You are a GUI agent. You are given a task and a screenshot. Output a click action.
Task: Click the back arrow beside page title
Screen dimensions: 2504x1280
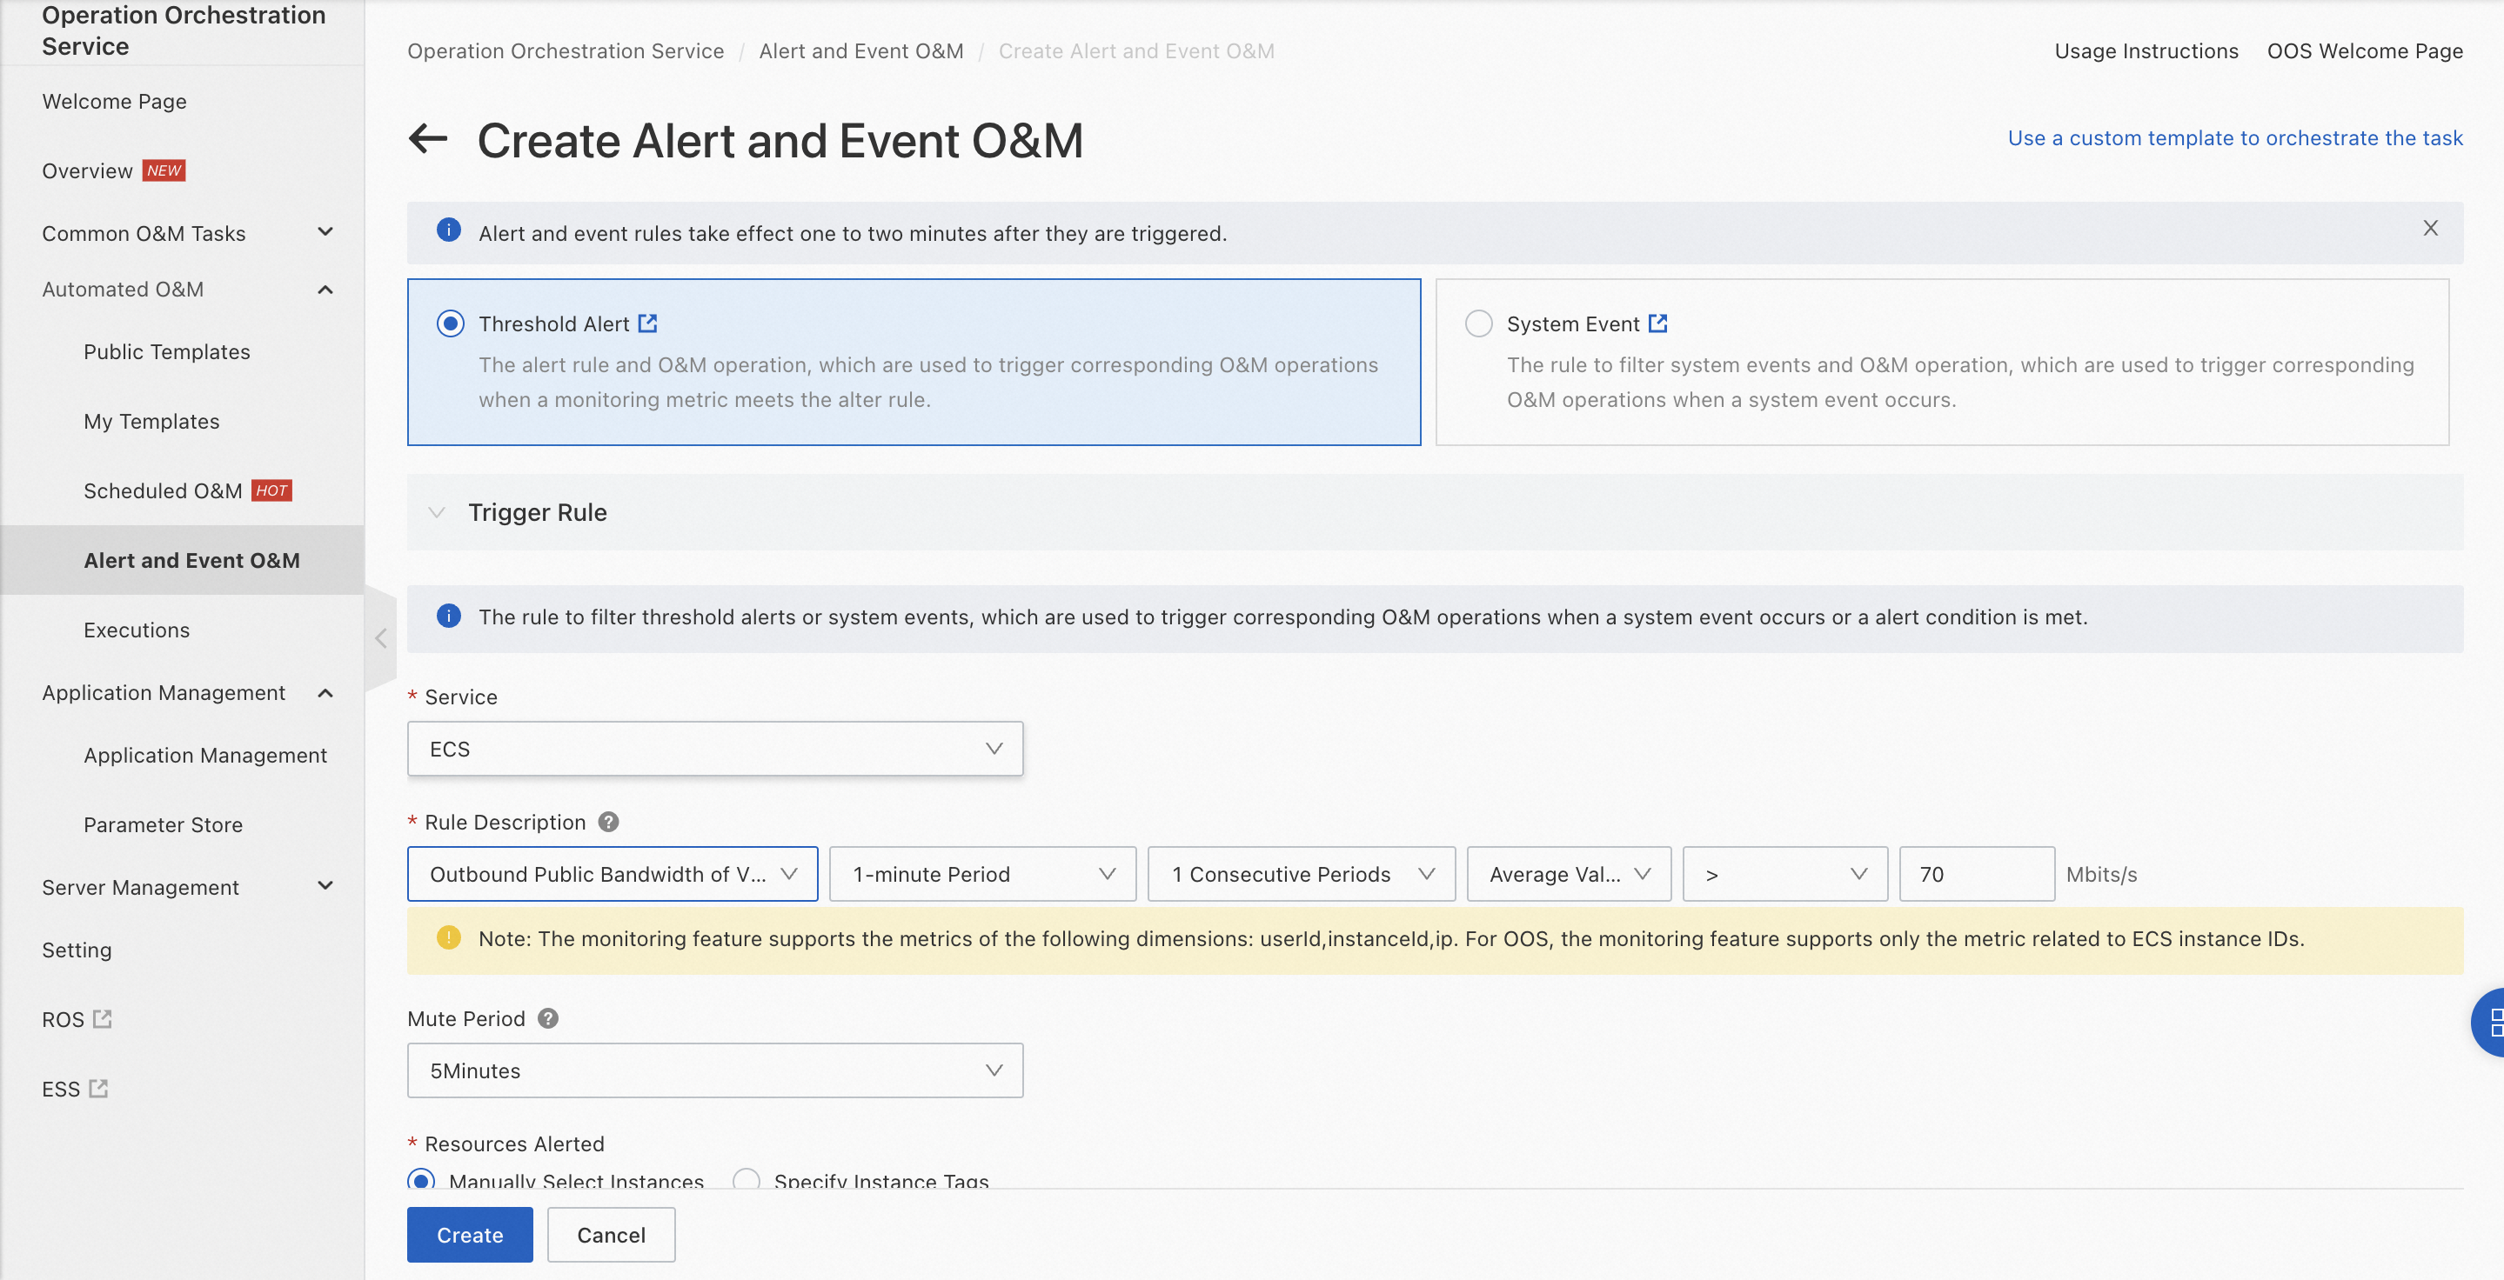[x=428, y=139]
